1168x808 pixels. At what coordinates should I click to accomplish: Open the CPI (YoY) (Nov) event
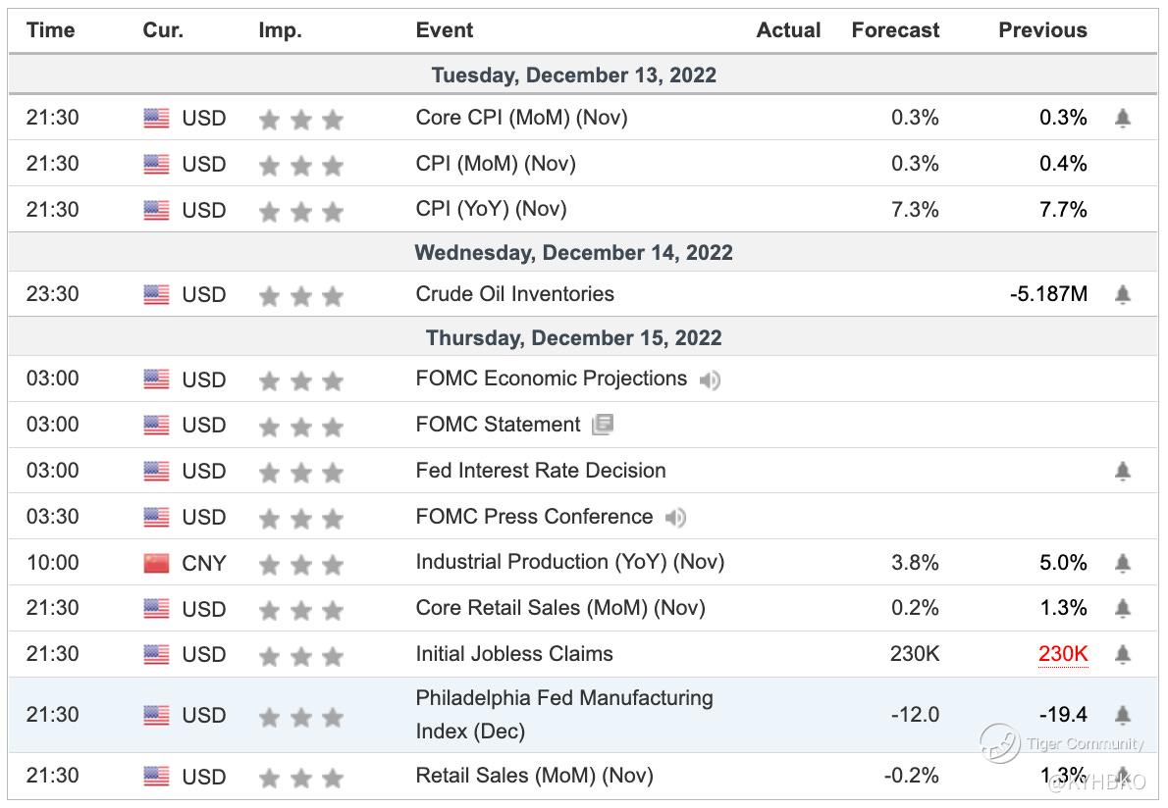(491, 209)
